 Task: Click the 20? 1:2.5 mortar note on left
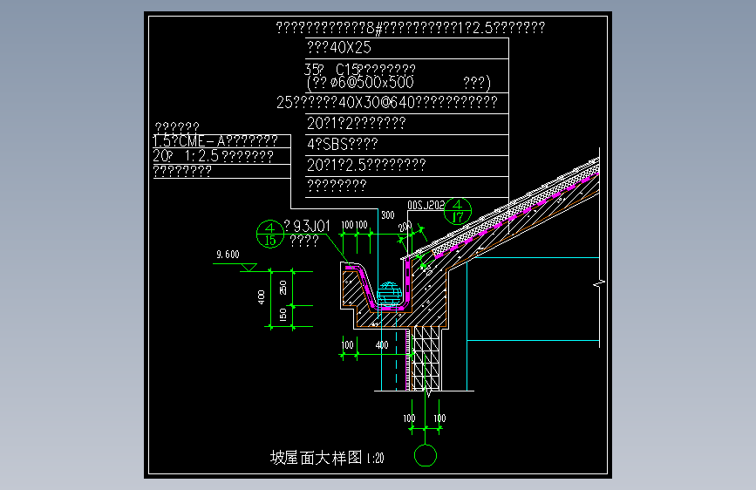213,156
